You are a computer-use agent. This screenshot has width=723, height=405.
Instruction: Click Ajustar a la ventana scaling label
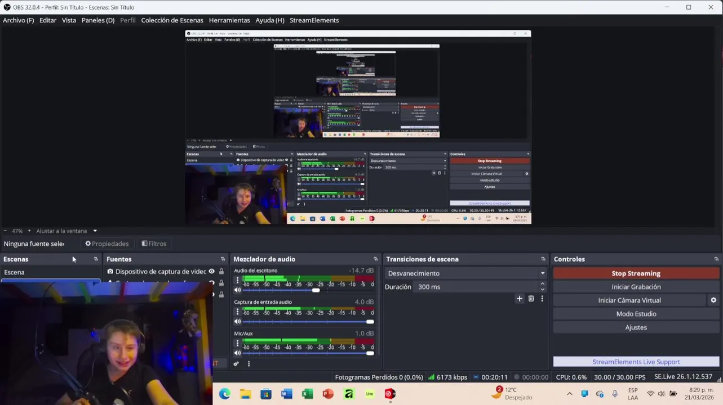[61, 231]
